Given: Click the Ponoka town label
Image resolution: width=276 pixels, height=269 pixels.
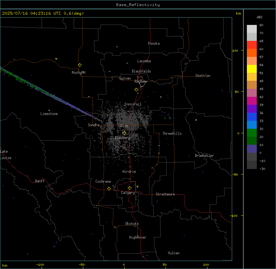Looking at the screenshot, I should (154, 43).
